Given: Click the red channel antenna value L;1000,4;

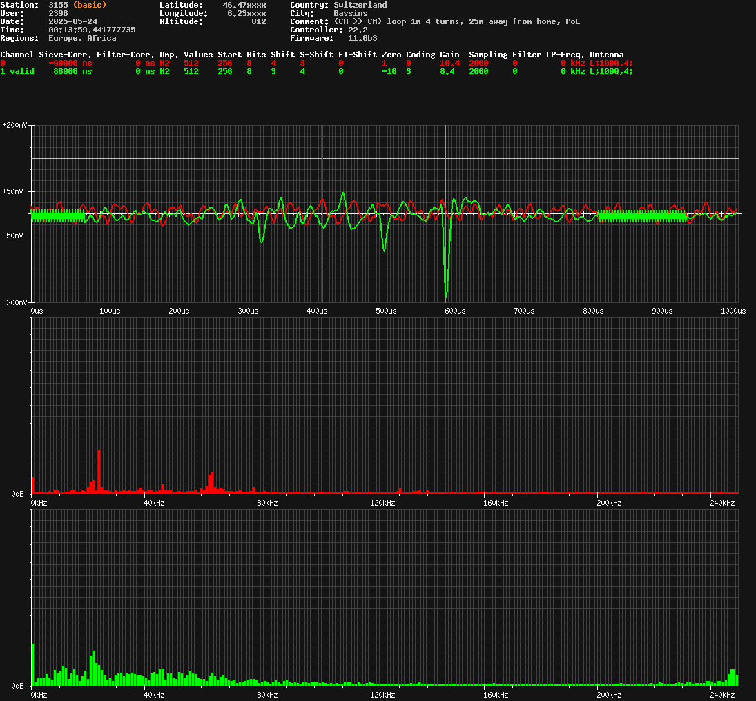Looking at the screenshot, I should tap(611, 63).
